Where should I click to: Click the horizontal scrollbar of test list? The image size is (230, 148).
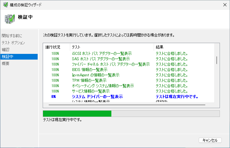127,105
